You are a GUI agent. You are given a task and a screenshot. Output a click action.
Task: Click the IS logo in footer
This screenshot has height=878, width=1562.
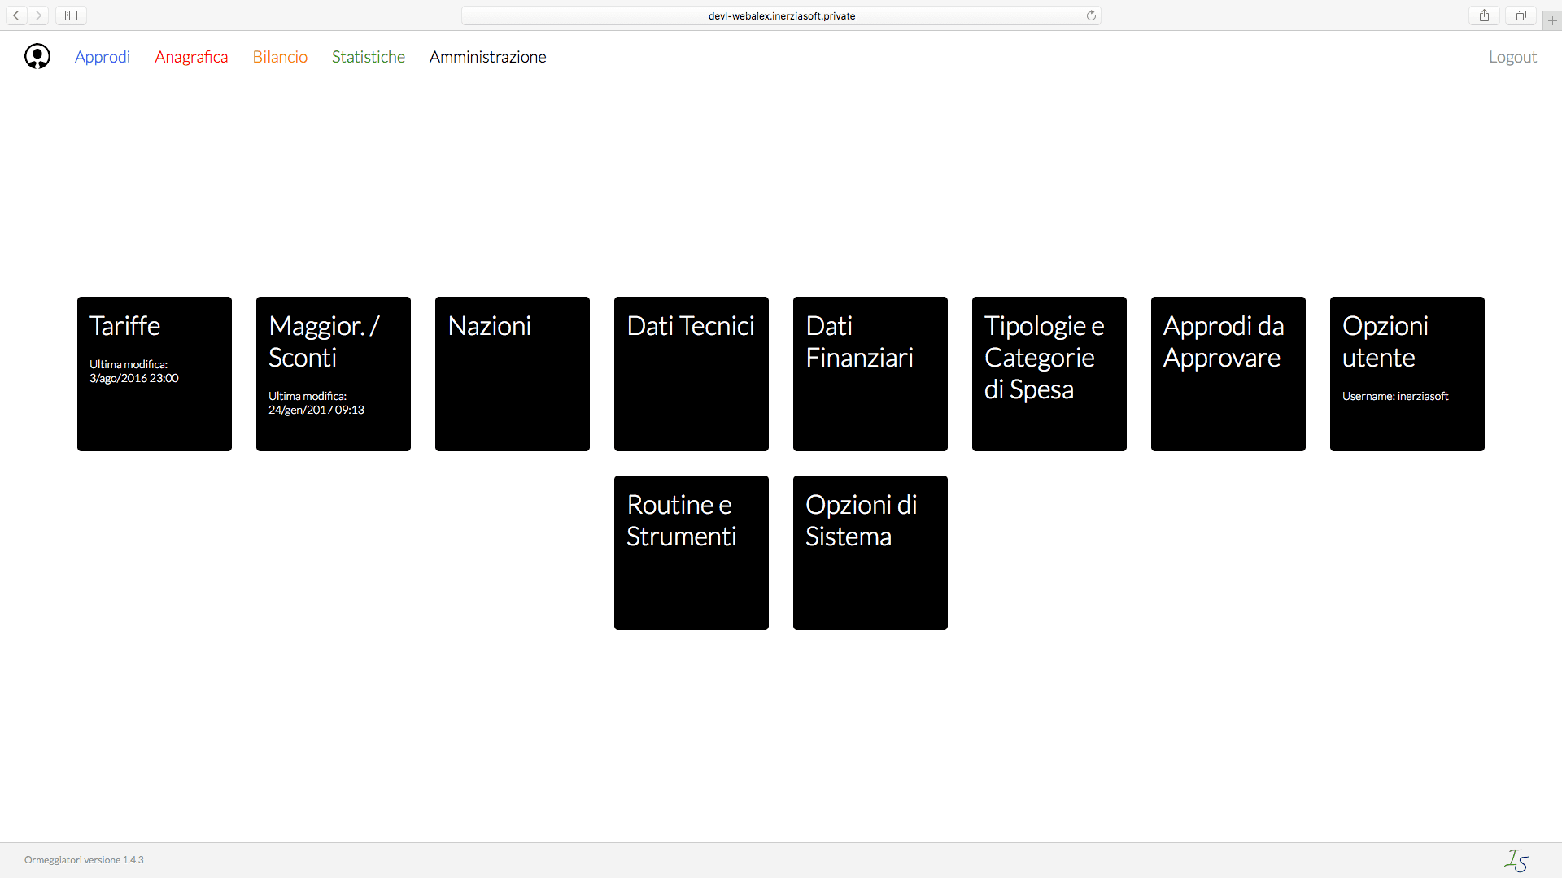coord(1516,860)
